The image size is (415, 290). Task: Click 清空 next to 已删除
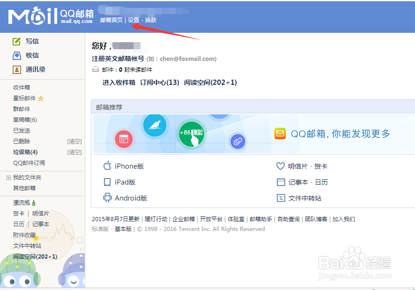point(74,141)
